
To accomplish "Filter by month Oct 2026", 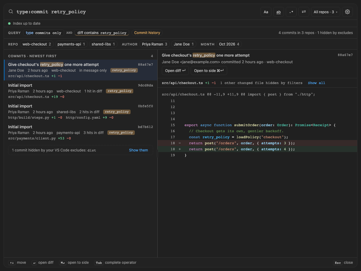I will (229, 44).
